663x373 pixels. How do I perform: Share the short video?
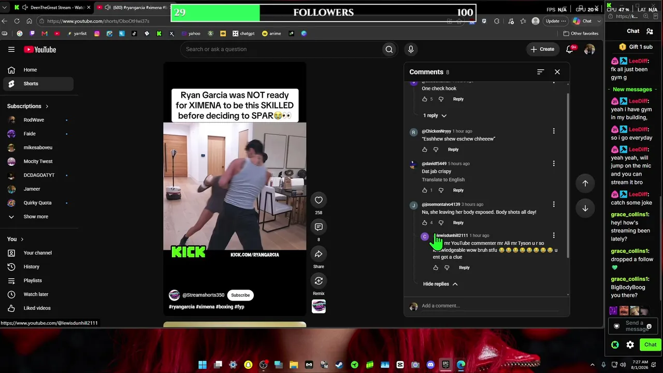319,254
